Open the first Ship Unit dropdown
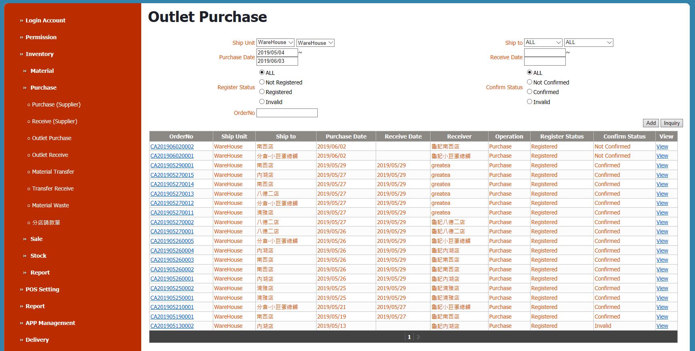Image resolution: width=695 pixels, height=351 pixels. (275, 42)
